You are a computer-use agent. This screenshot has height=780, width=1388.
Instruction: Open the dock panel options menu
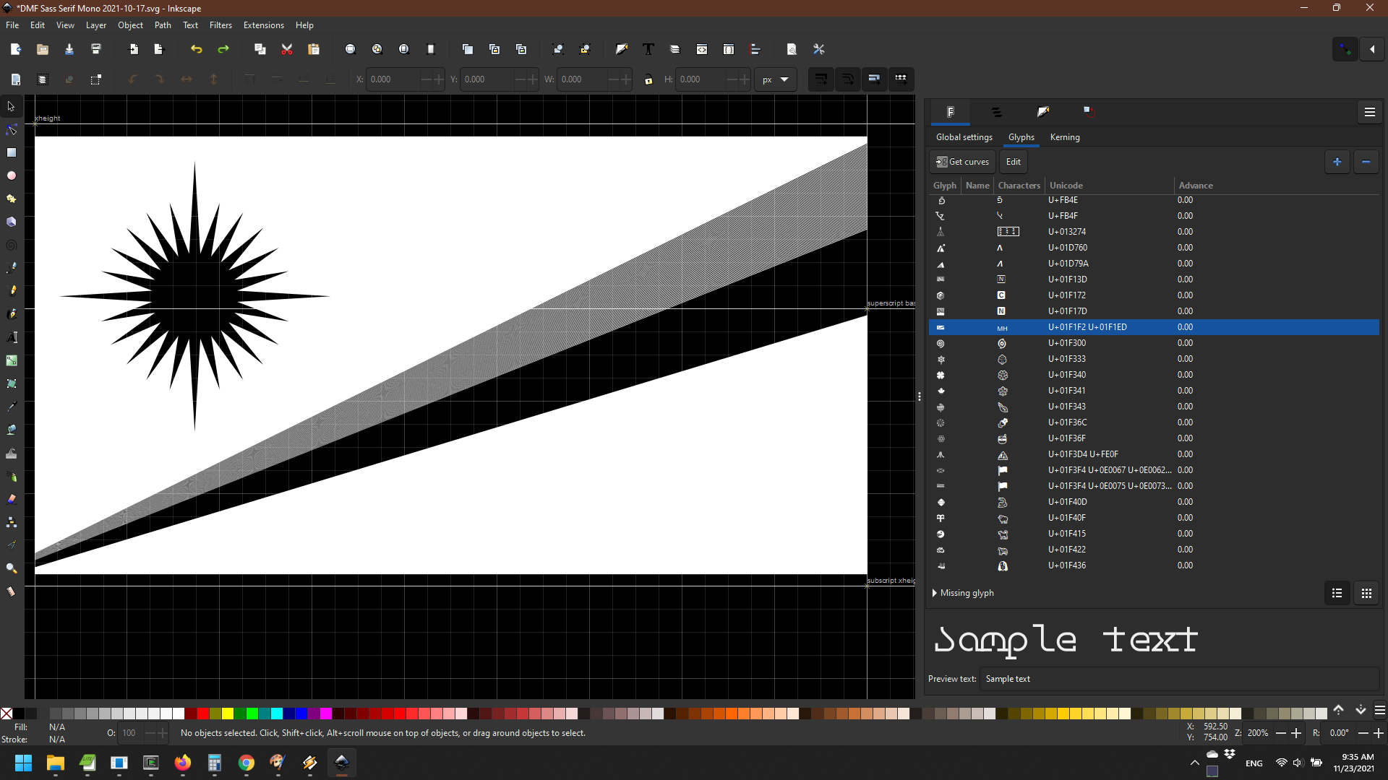coord(1368,112)
